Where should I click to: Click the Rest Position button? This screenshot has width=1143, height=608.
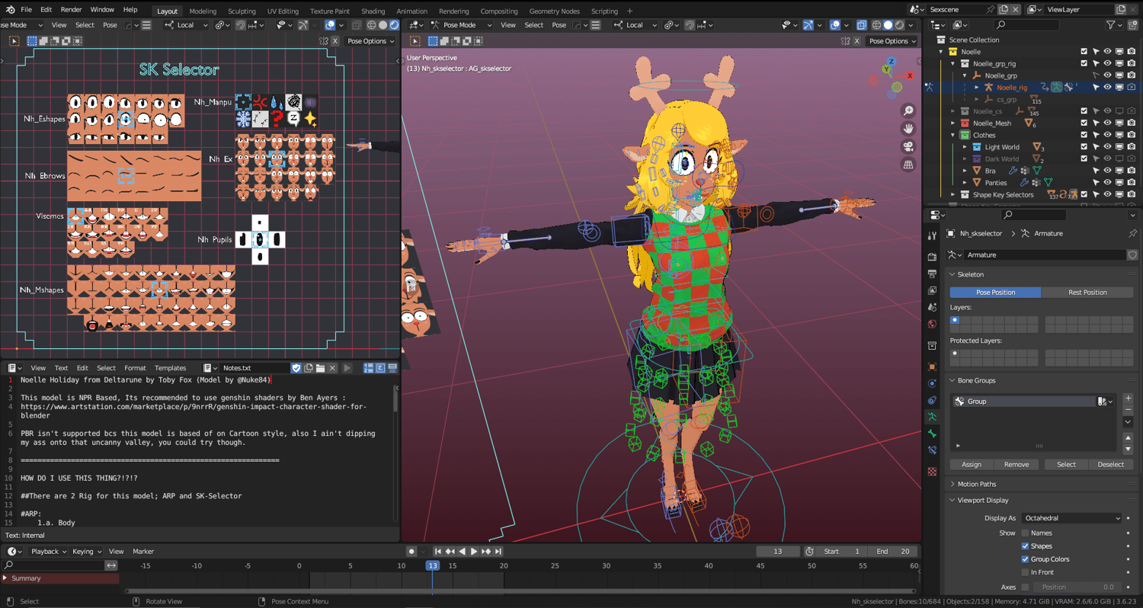(x=1087, y=293)
